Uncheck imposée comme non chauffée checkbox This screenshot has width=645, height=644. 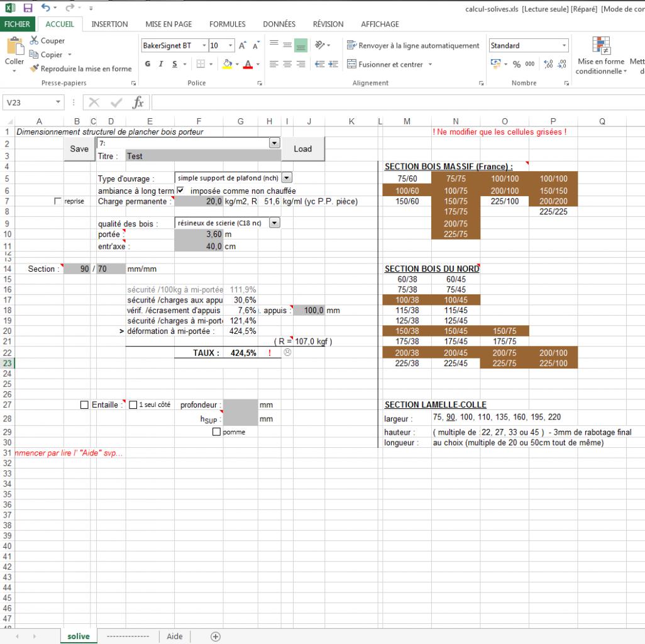tap(180, 190)
